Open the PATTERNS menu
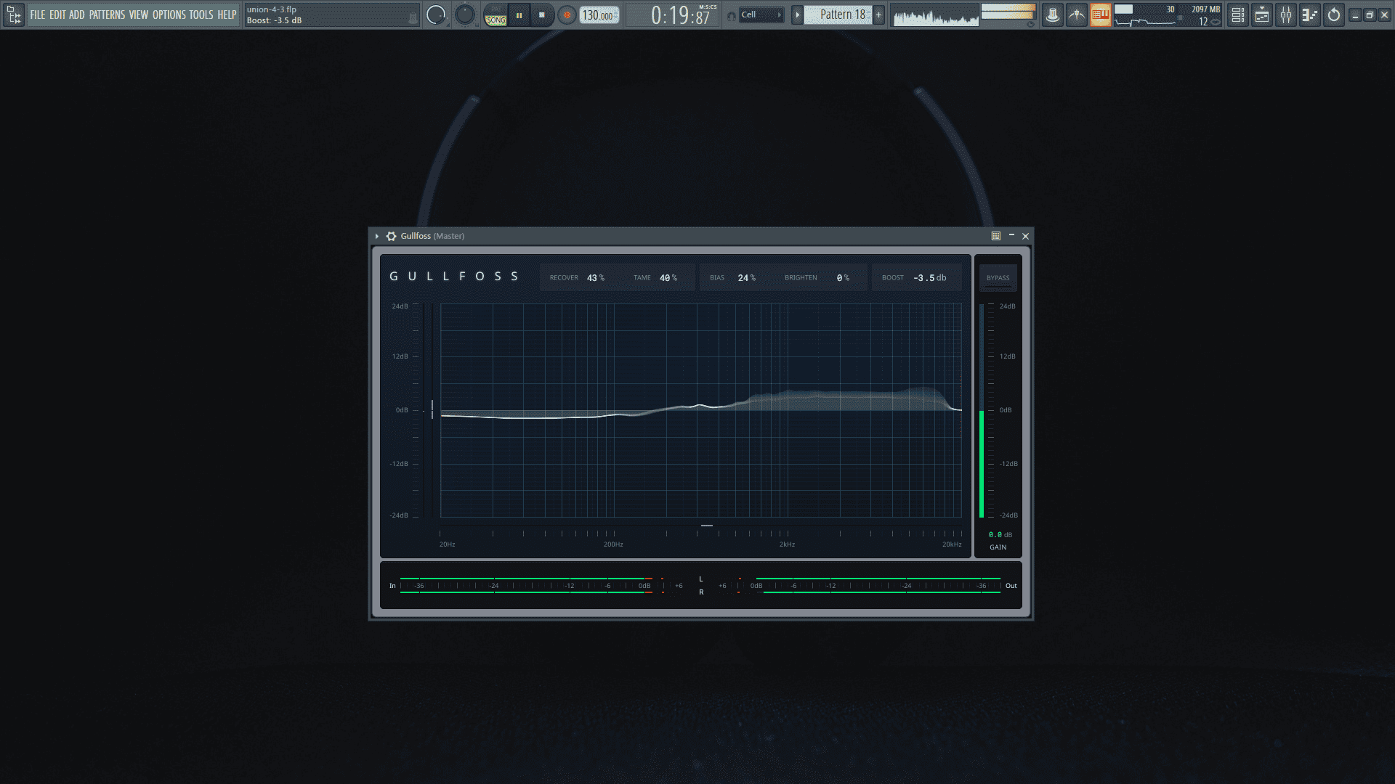The width and height of the screenshot is (1395, 784). [x=107, y=15]
